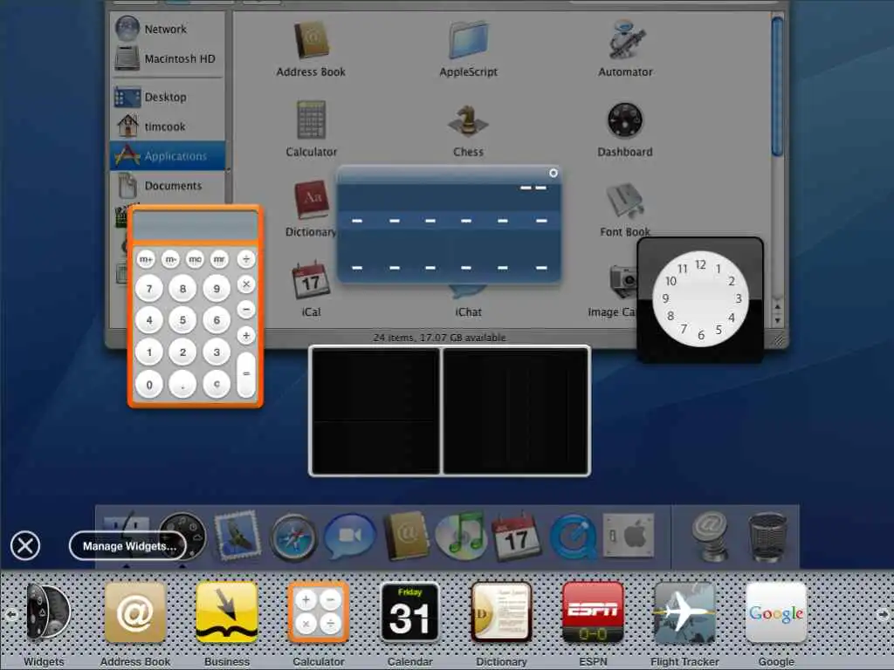
Task: Show previous widgets with left arrow
Action: point(10,615)
